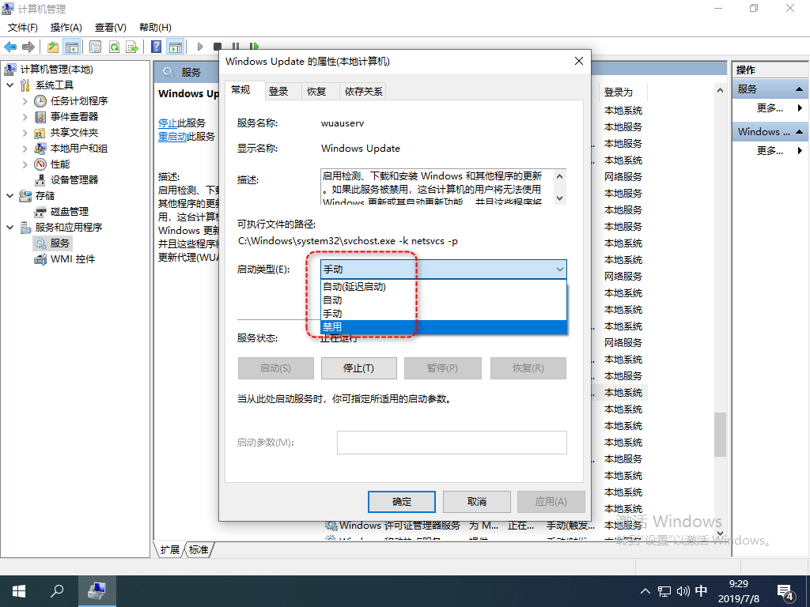
Task: Open the Windows Start menu
Action: click(19, 591)
